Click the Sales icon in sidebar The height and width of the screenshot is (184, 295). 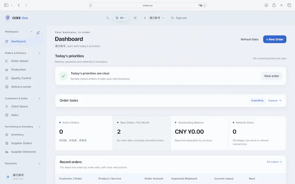coord(7,115)
